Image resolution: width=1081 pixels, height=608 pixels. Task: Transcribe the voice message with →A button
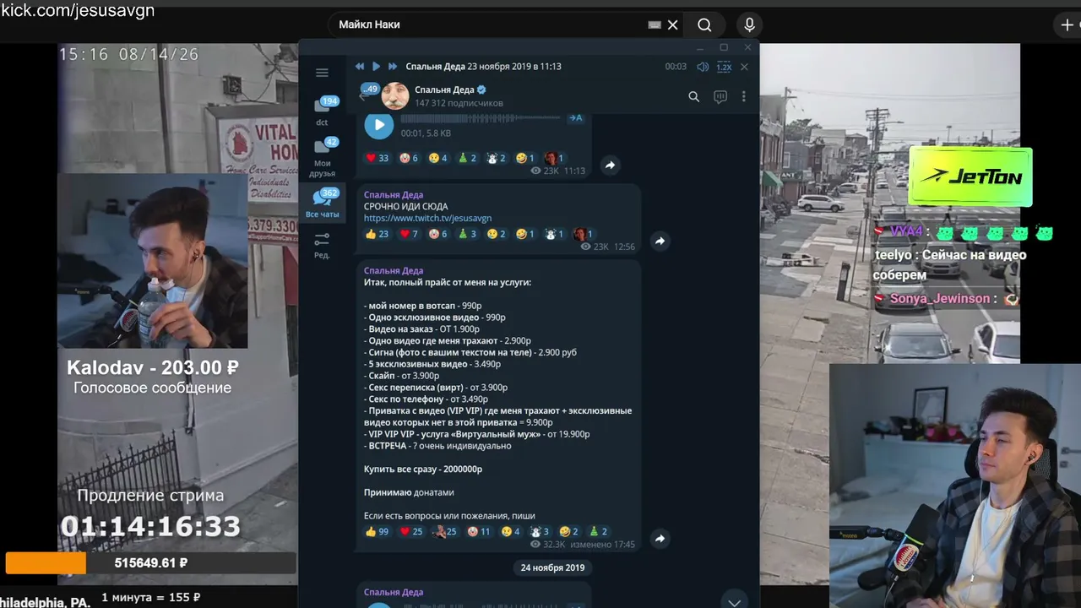(x=575, y=118)
